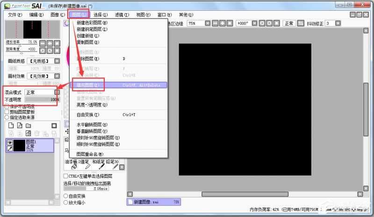Select 指定选取来源 option

(x=7, y=117)
